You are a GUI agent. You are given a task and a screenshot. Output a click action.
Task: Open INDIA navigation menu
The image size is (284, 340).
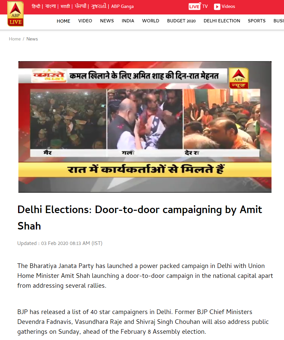[128, 21]
